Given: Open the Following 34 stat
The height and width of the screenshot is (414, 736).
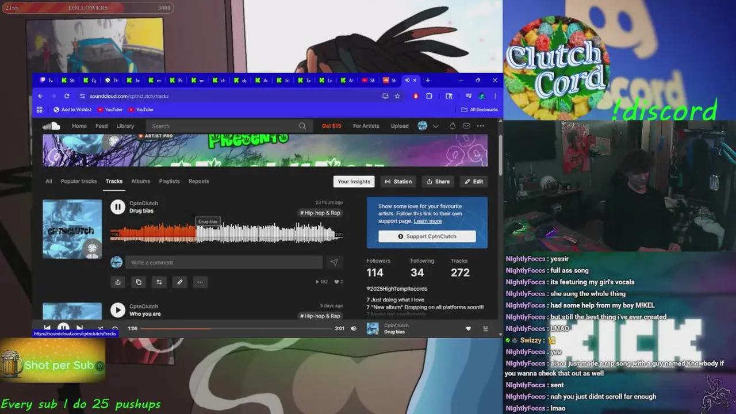Looking at the screenshot, I should [x=421, y=268].
